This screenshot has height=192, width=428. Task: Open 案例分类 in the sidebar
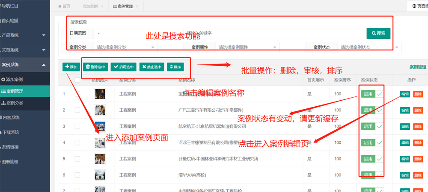click(x=25, y=103)
